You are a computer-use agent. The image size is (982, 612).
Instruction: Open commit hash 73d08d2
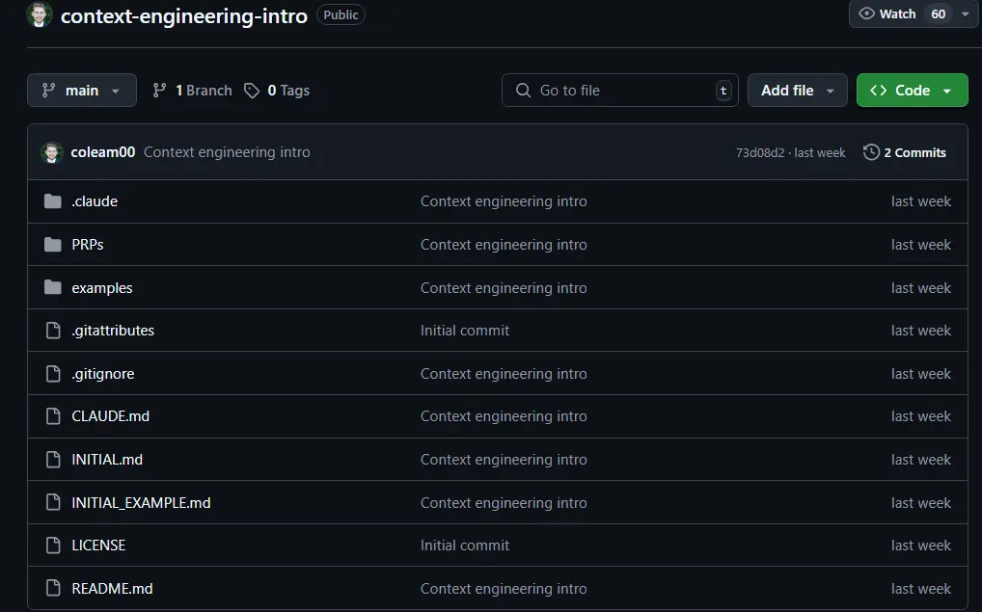pyautogui.click(x=760, y=152)
